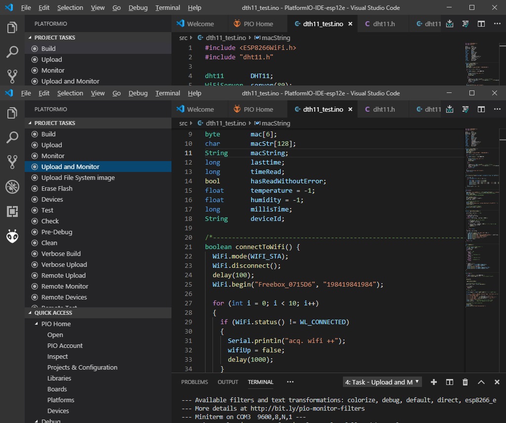The image size is (506, 423).
Task: Open Source Control in the lower window
Action: coord(12,162)
